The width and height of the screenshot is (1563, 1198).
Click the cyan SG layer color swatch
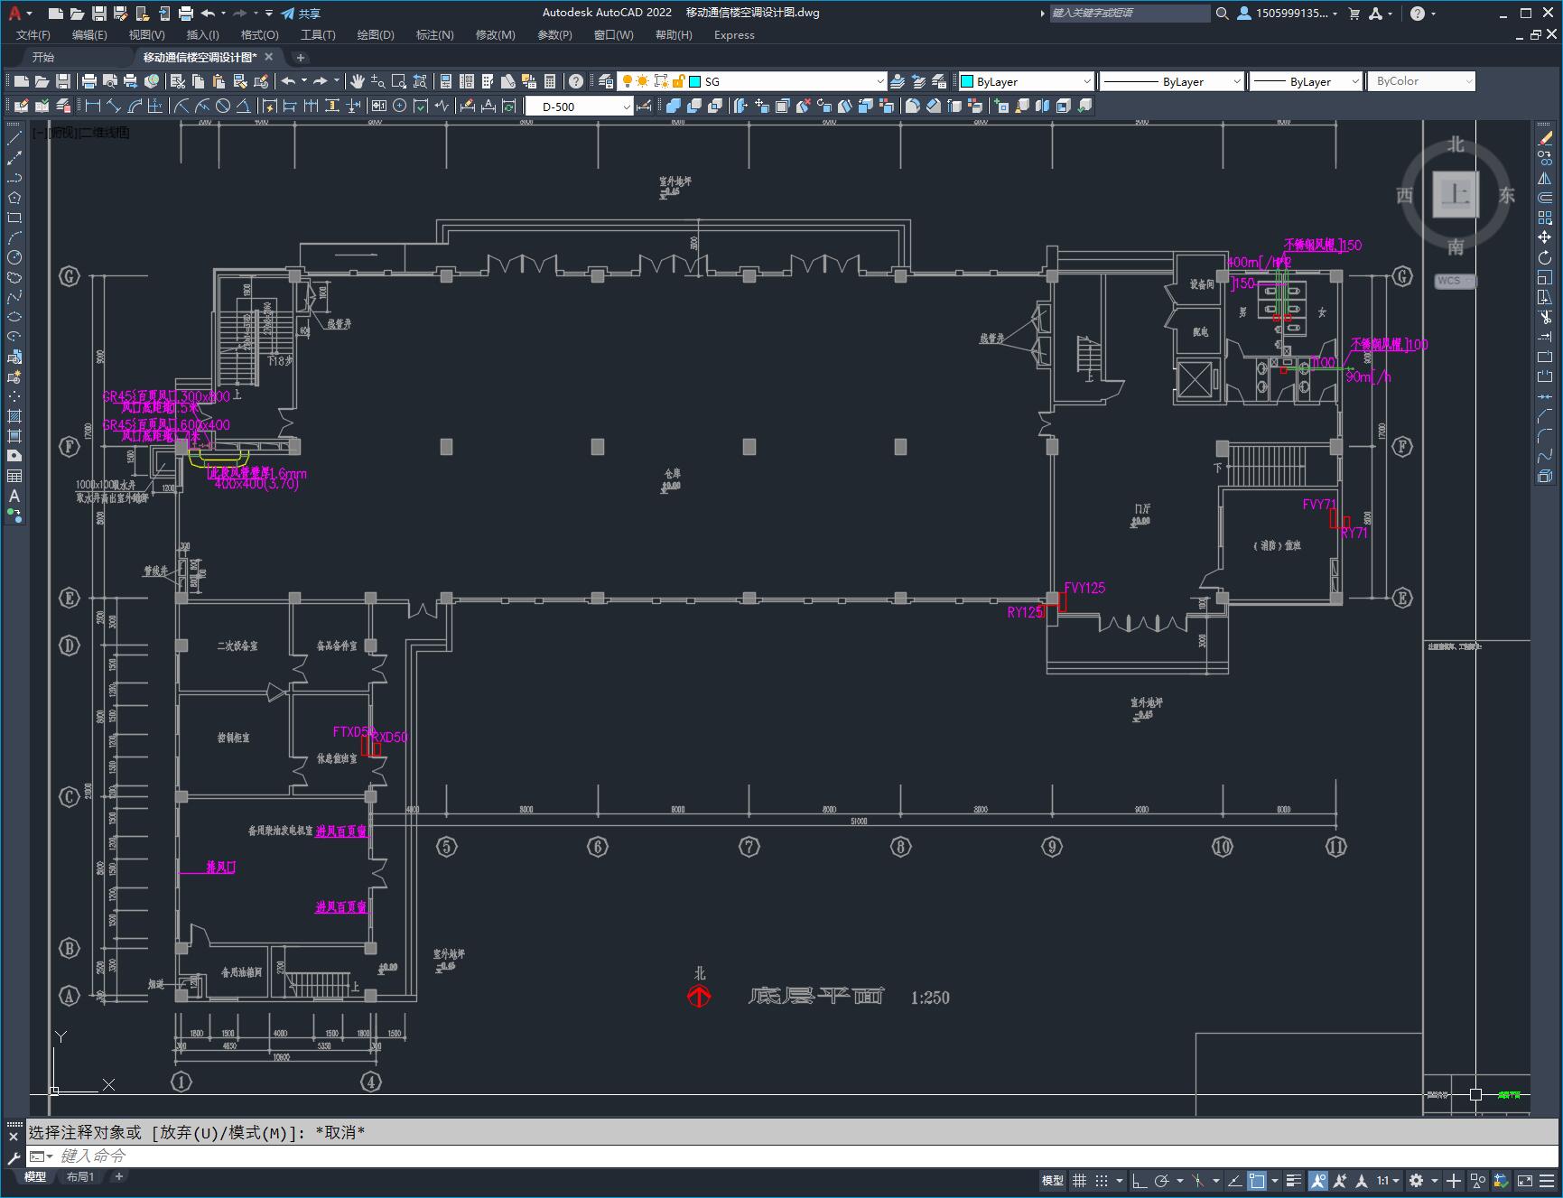[695, 81]
